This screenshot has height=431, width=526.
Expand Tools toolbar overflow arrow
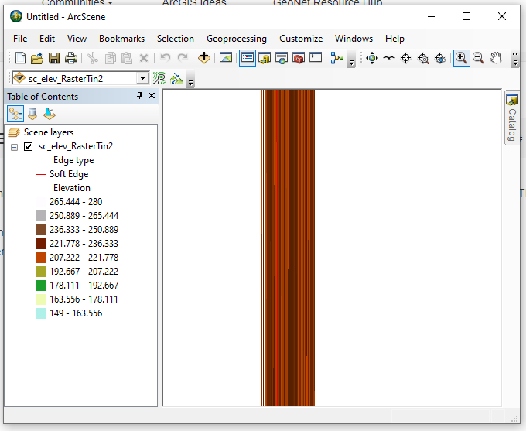pyautogui.click(x=515, y=58)
